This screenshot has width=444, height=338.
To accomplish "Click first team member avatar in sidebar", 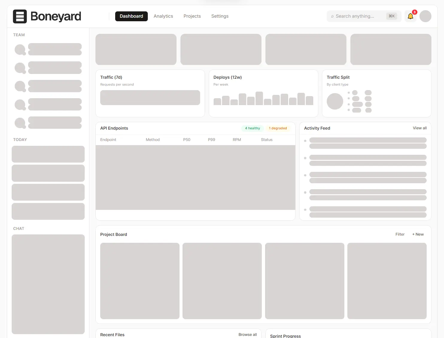I will (20, 49).
